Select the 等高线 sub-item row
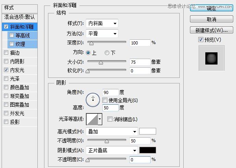This screenshot has height=168, width=236. (x=22, y=35)
